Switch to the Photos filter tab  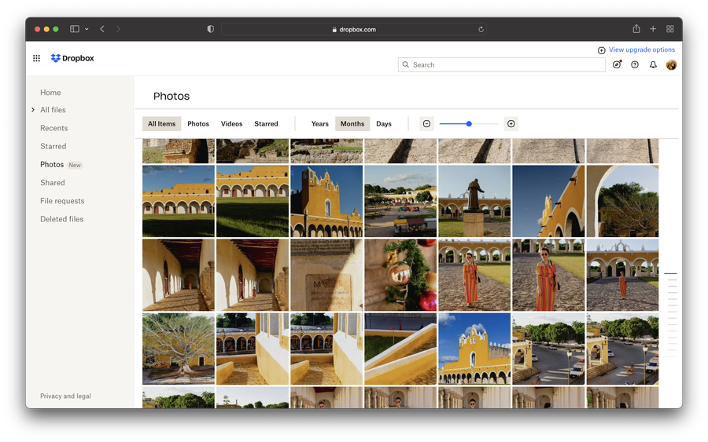pos(198,123)
